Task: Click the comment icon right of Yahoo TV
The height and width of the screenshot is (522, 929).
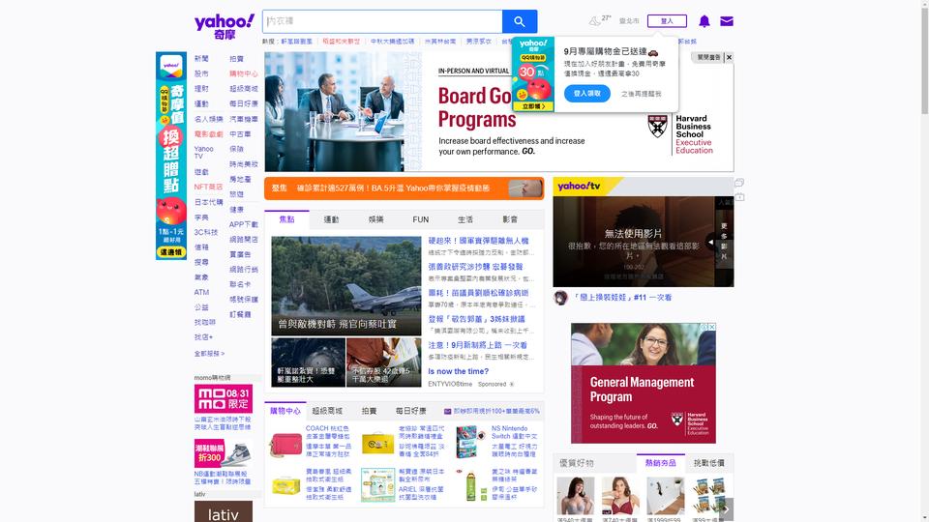Action: pos(739,183)
